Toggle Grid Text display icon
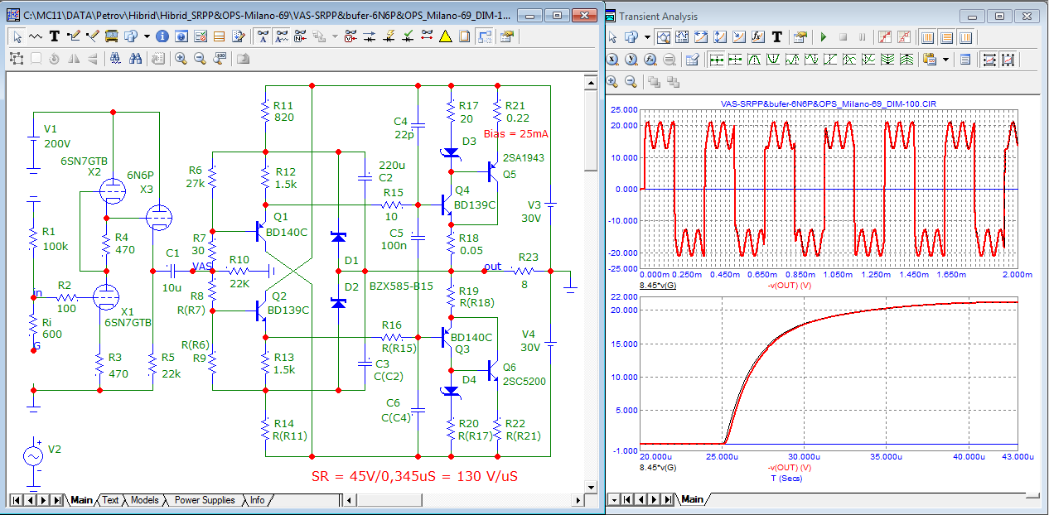This screenshot has width=1049, height=515. (263, 36)
